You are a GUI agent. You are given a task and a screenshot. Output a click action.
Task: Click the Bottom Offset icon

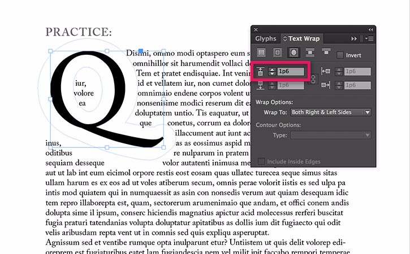pyautogui.click(x=260, y=85)
